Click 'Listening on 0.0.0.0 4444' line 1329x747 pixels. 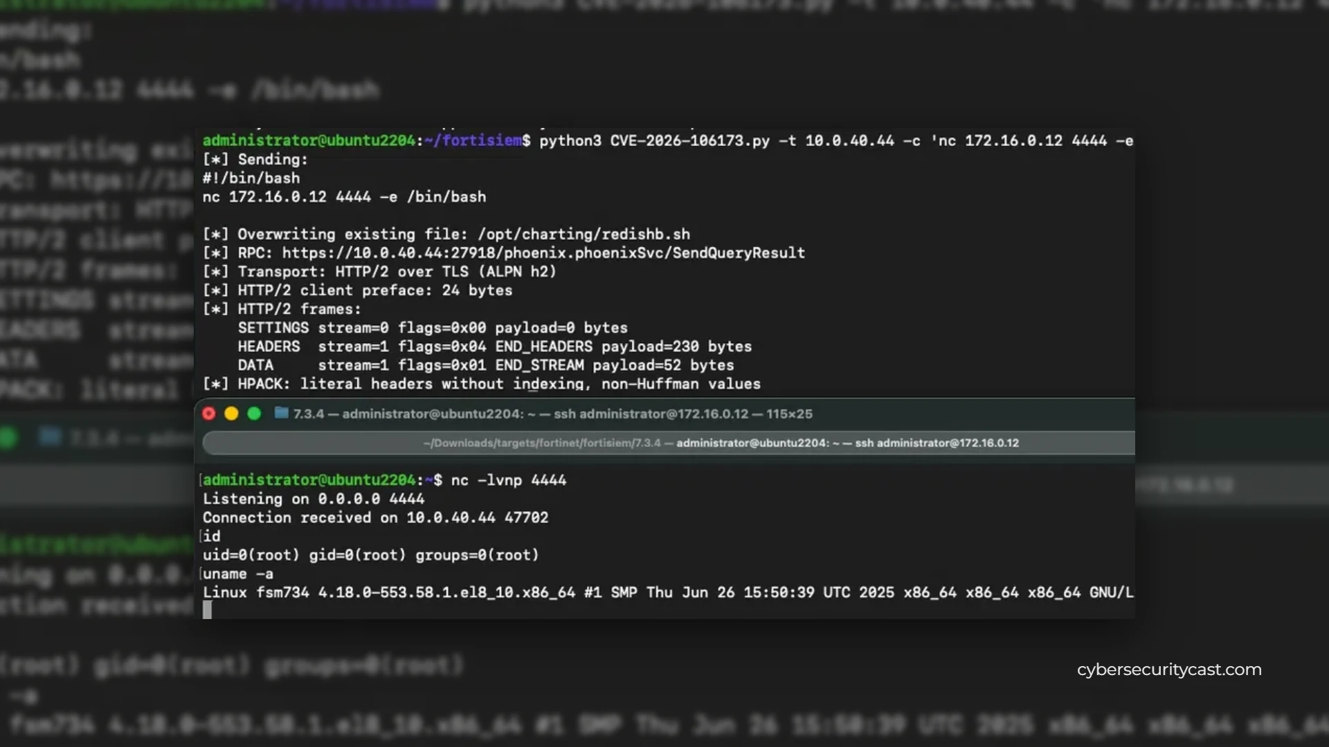[x=313, y=499]
